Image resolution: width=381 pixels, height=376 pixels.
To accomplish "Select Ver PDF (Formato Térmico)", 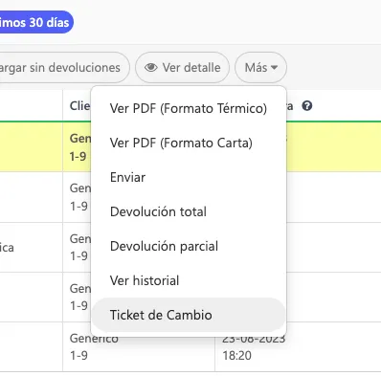I will (189, 108).
